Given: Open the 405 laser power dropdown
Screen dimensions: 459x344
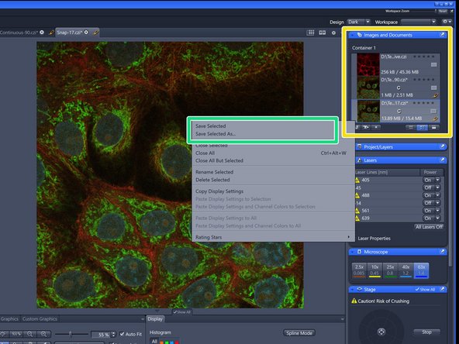Looking at the screenshot, I should tap(437, 180).
